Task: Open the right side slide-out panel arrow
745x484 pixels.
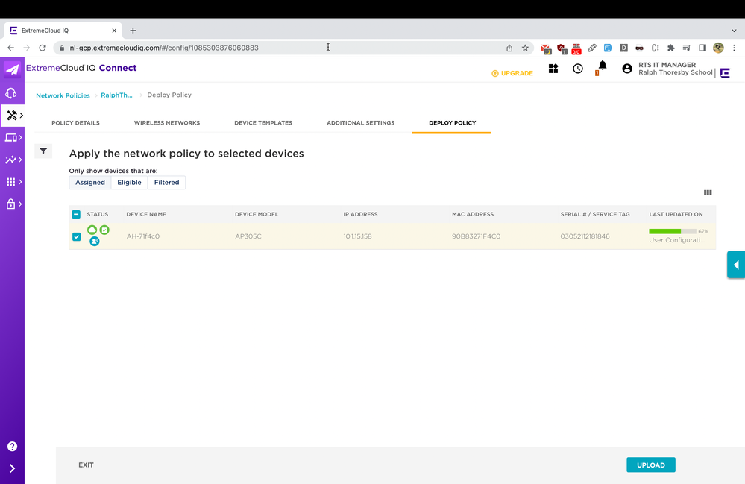Action: [736, 265]
